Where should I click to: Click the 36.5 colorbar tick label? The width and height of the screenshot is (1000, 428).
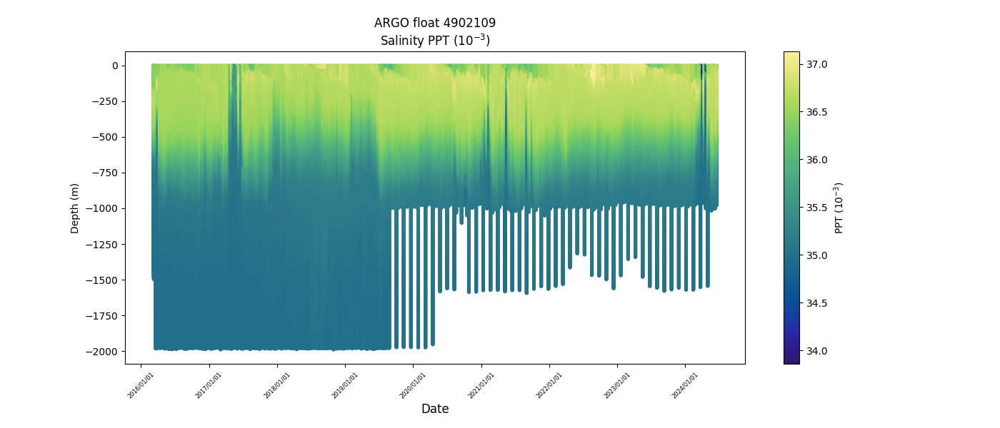pos(816,112)
